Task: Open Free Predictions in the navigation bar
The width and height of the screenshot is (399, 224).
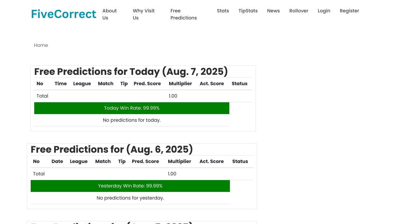Action: tap(184, 14)
